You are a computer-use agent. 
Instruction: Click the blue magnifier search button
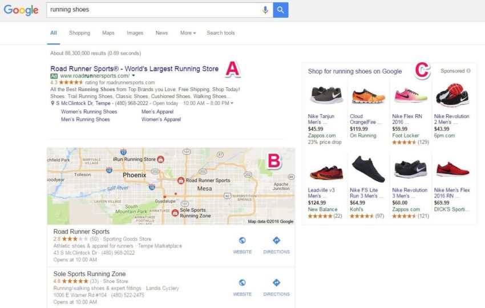click(x=281, y=10)
